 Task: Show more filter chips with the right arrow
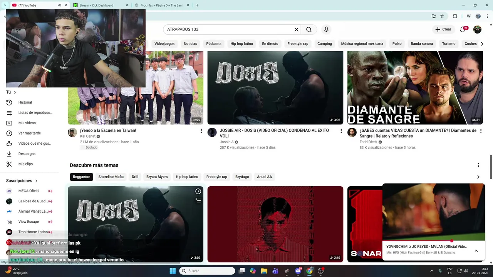click(482, 43)
